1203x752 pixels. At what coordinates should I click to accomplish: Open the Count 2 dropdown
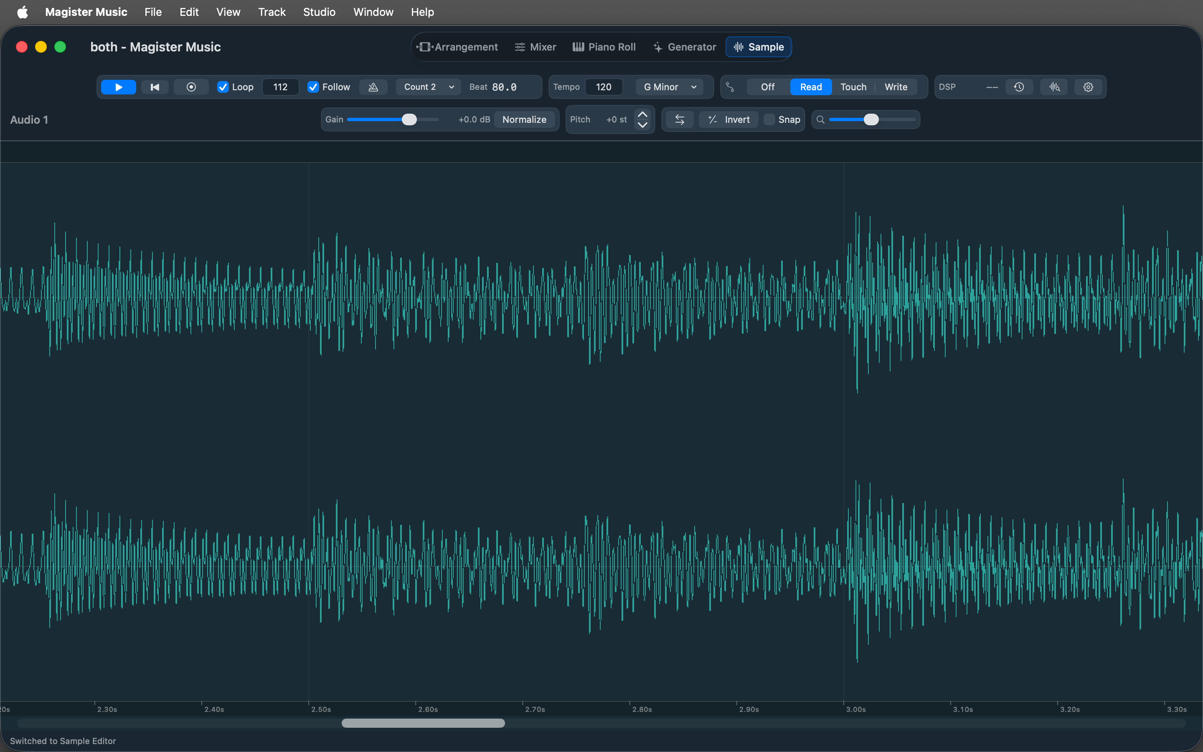(429, 87)
